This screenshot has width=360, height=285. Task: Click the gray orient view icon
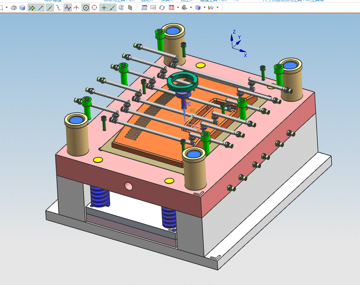click(x=184, y=8)
